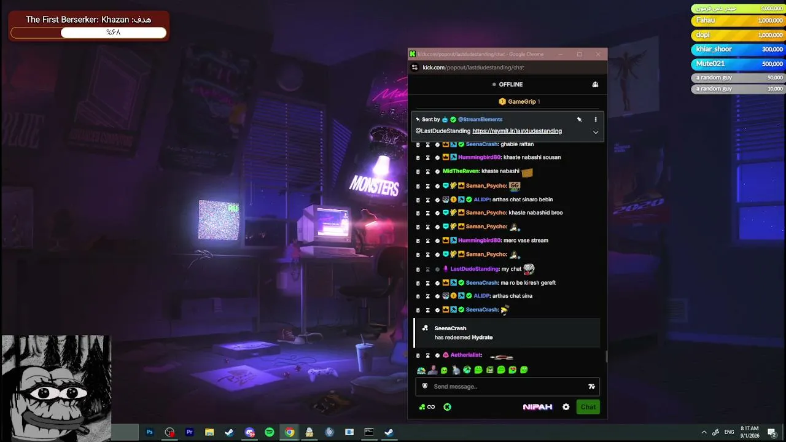Click the pepe avatar overlay thumbnail
786x442 pixels.
(56, 388)
